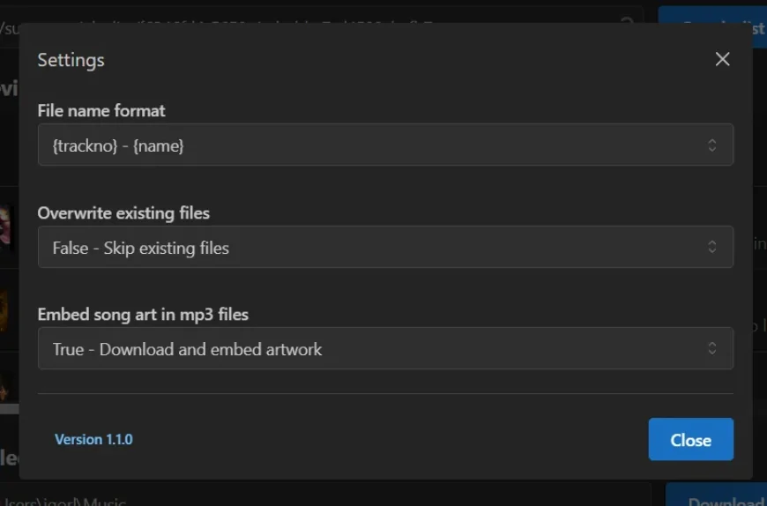Viewport: 767px width, 506px height.
Task: Select the first song thumbnail on the left edge
Action: coord(5,227)
